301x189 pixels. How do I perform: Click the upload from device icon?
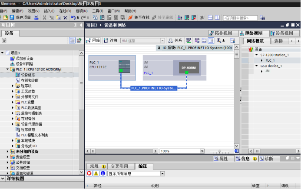(109, 17)
